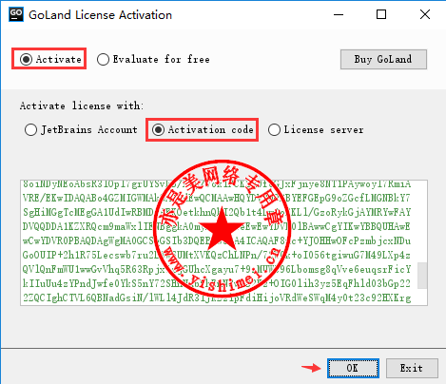The width and height of the screenshot is (446, 384).
Task: Click the GoLand logo icon in title bar
Action: pos(16,14)
